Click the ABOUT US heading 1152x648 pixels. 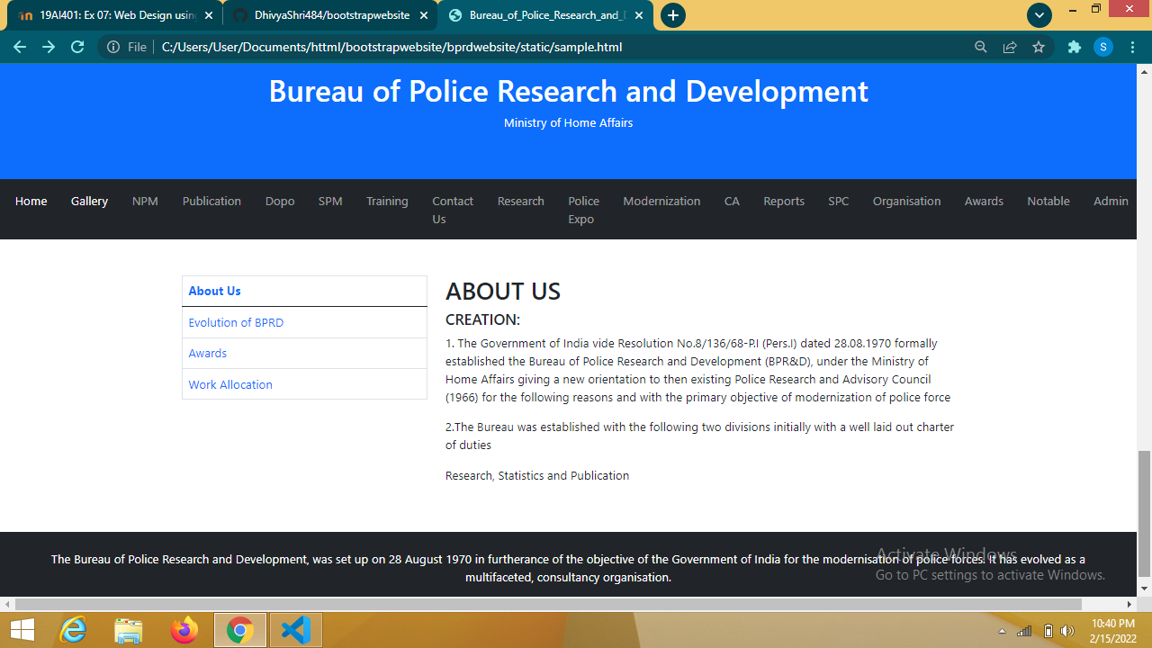(503, 292)
